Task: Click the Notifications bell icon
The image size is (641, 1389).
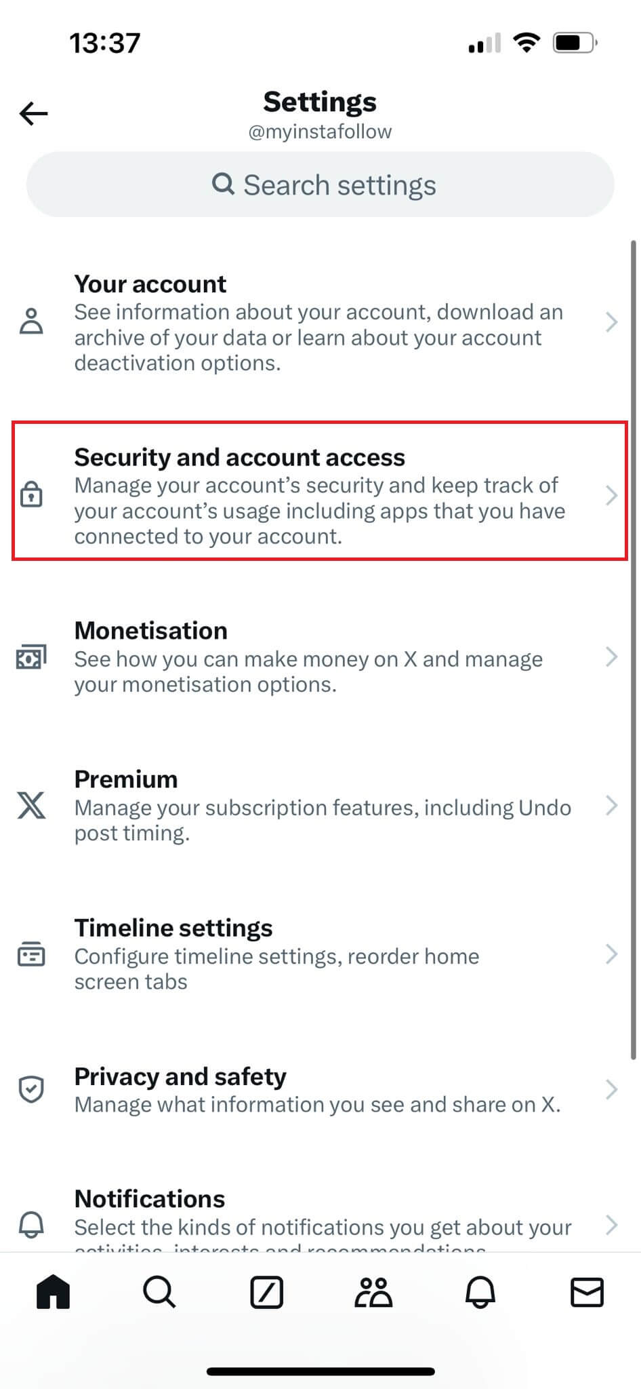Action: 30,1225
